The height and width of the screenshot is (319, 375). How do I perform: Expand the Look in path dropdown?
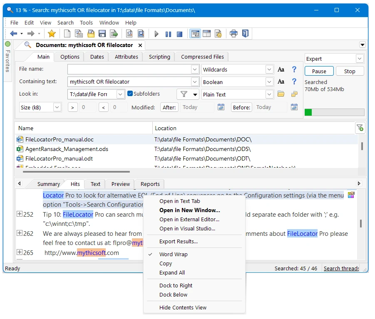tap(120, 94)
